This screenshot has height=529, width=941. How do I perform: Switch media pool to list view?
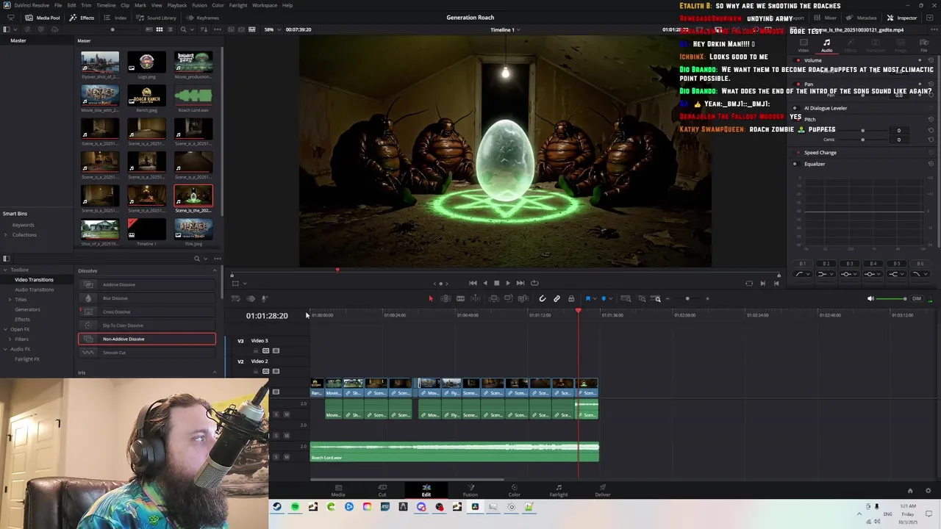click(x=170, y=29)
